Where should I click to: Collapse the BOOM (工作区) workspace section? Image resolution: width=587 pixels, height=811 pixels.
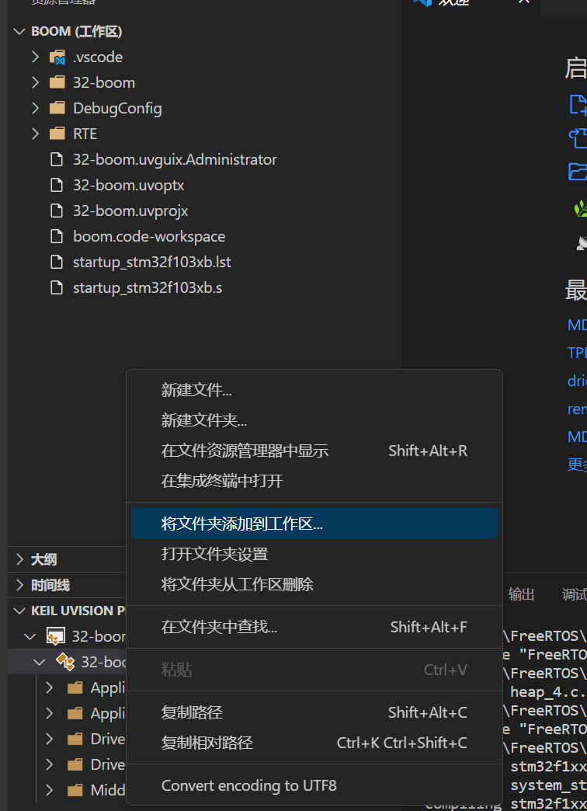19,32
